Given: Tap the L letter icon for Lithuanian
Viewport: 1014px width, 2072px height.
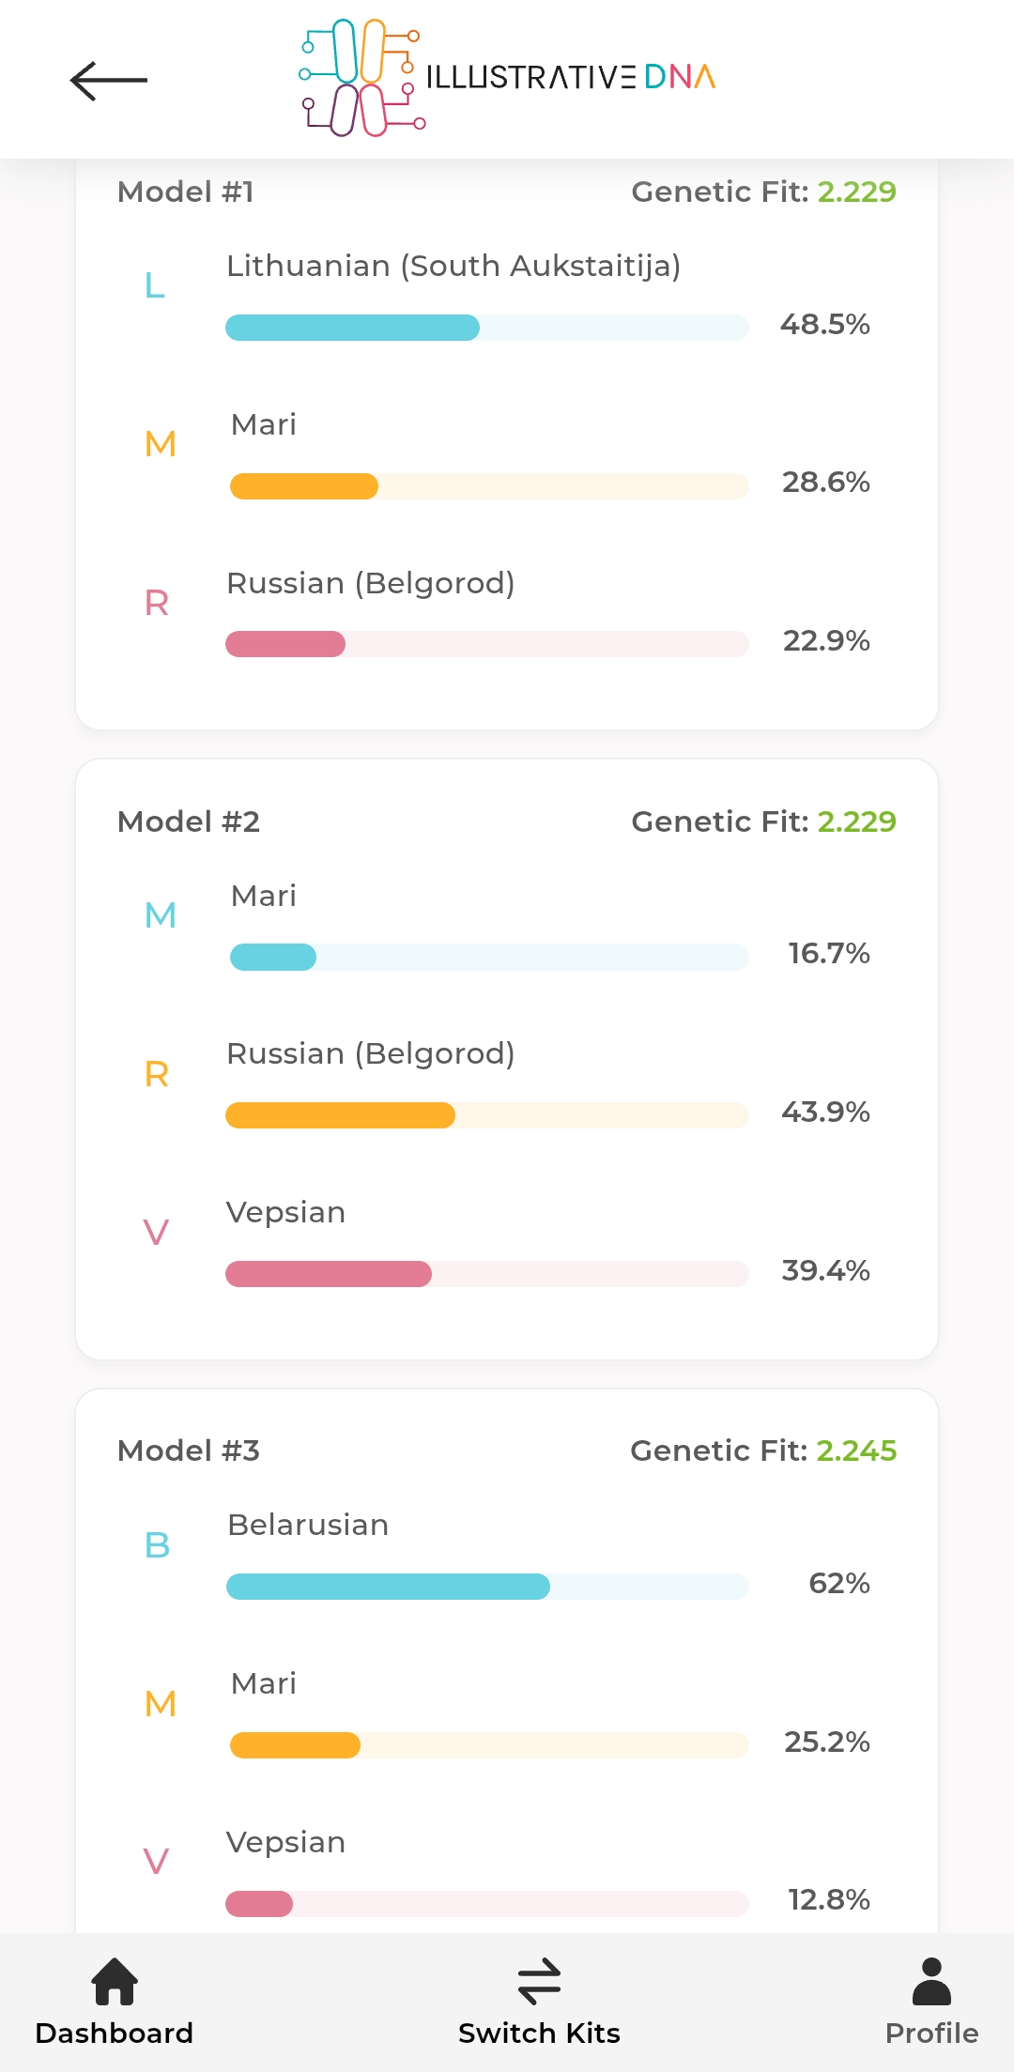Looking at the screenshot, I should 155,285.
